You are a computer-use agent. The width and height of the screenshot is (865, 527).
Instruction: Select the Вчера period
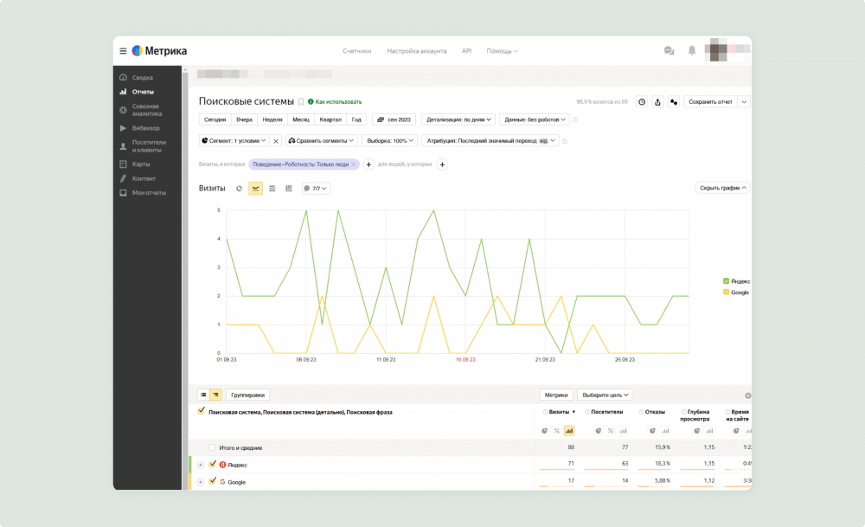pyautogui.click(x=244, y=119)
